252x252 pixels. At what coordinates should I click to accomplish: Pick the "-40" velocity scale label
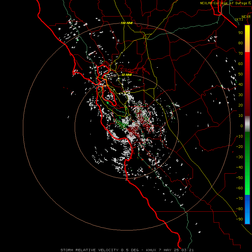coord(239,167)
